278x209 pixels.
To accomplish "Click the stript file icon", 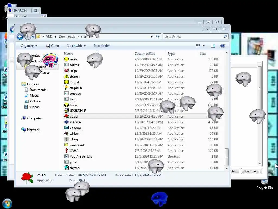I will coord(67,70).
